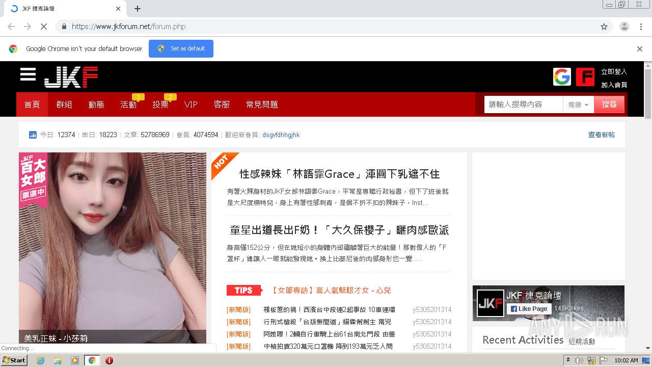The width and height of the screenshot is (652, 367).
Task: Click the Action Center flag tray icon
Action: click(x=604, y=360)
